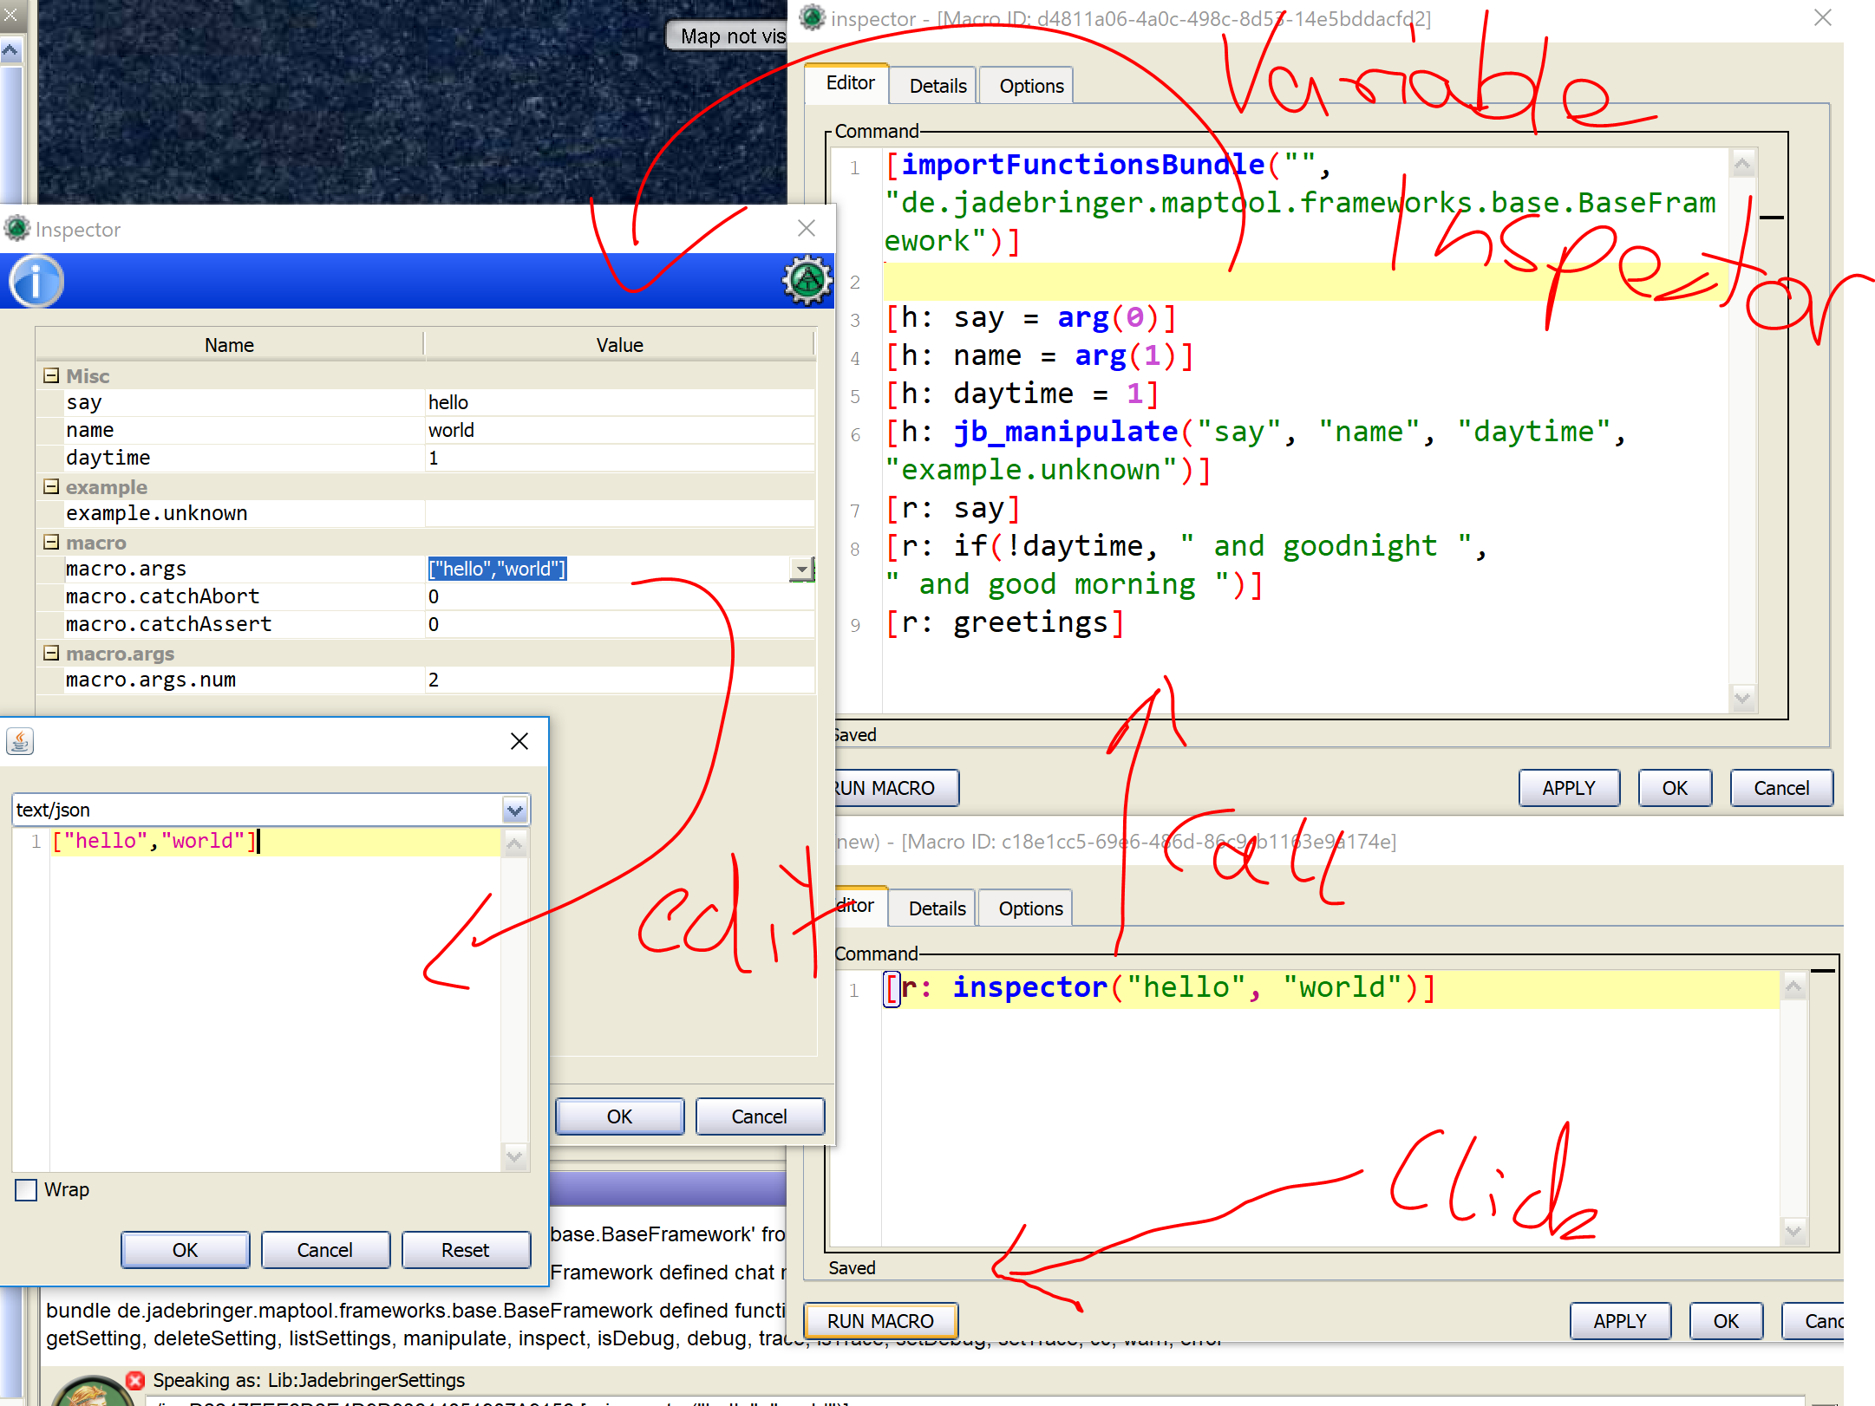This screenshot has height=1406, width=1875.
Task: Open the Options tab in the lower macro dialog
Action: click(x=1029, y=908)
